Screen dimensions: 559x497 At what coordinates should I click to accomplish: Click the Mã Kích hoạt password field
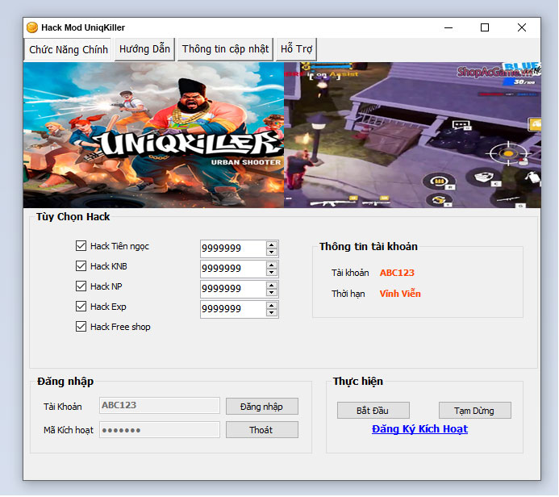(160, 430)
